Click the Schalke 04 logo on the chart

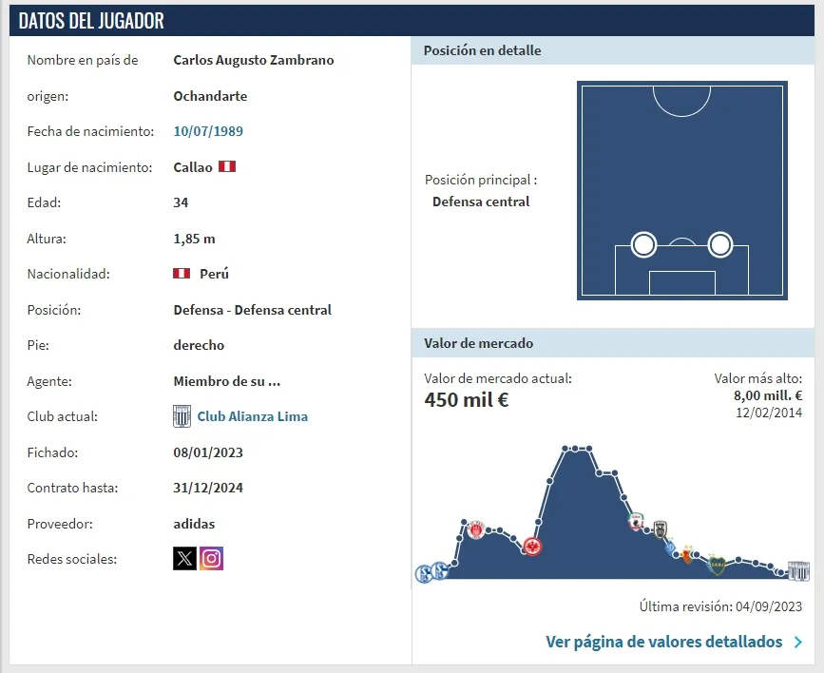click(438, 570)
